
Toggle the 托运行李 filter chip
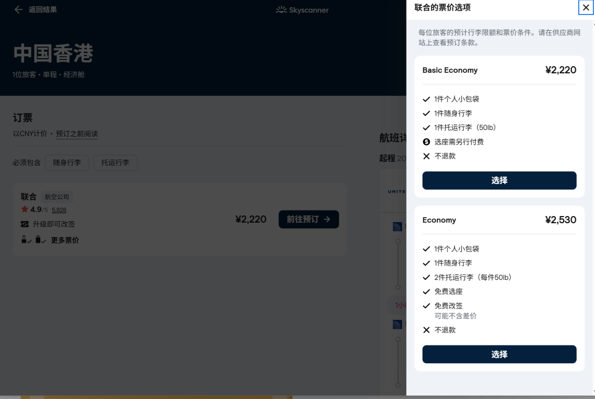click(x=115, y=163)
